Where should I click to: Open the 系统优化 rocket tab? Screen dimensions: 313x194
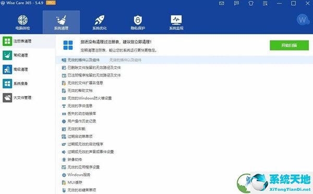pyautogui.click(x=100, y=22)
